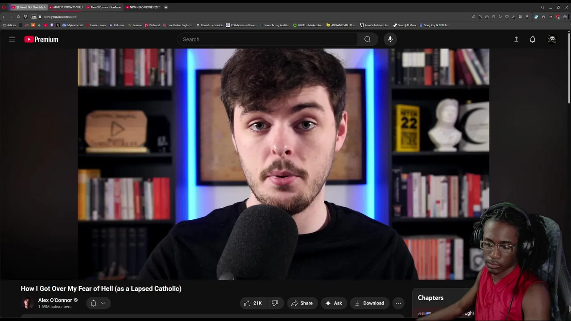Click the video player to pause
This screenshot has width=571, height=321.
click(283, 164)
